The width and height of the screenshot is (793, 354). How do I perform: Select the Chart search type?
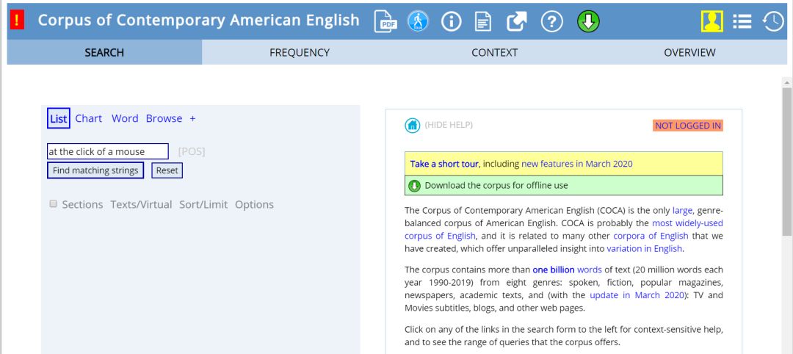pos(89,118)
